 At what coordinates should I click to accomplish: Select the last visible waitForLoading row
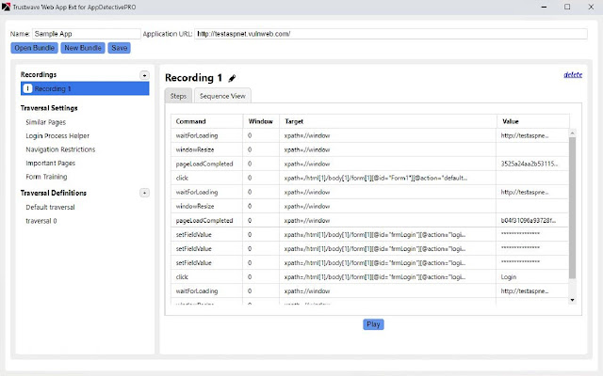(x=369, y=291)
